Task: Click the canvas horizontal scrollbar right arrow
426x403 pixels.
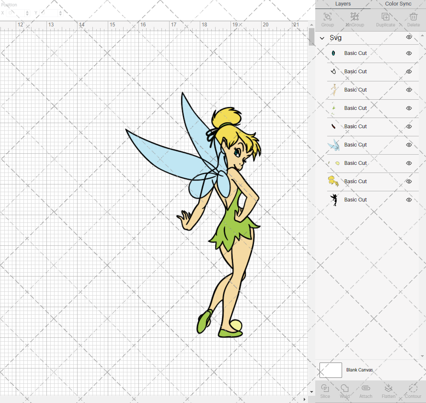Action: [305, 399]
